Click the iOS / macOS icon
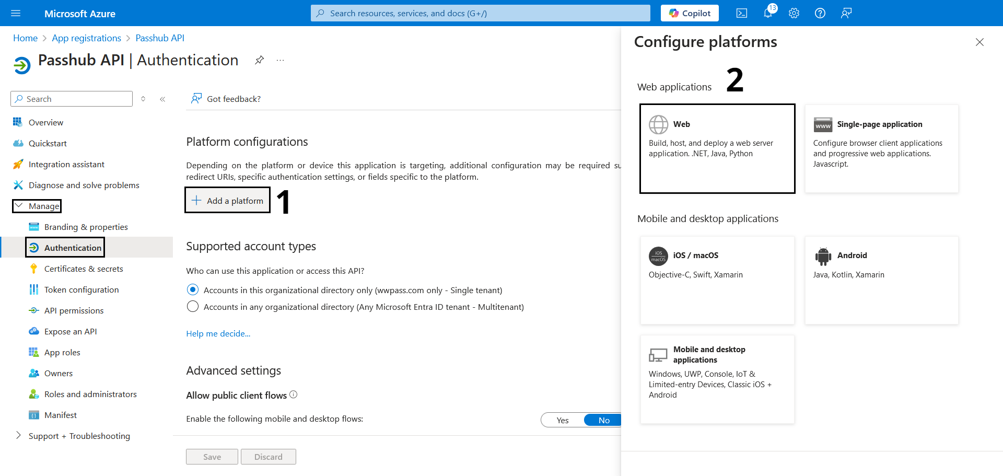Viewport: 1003px width, 476px height. coord(658,256)
